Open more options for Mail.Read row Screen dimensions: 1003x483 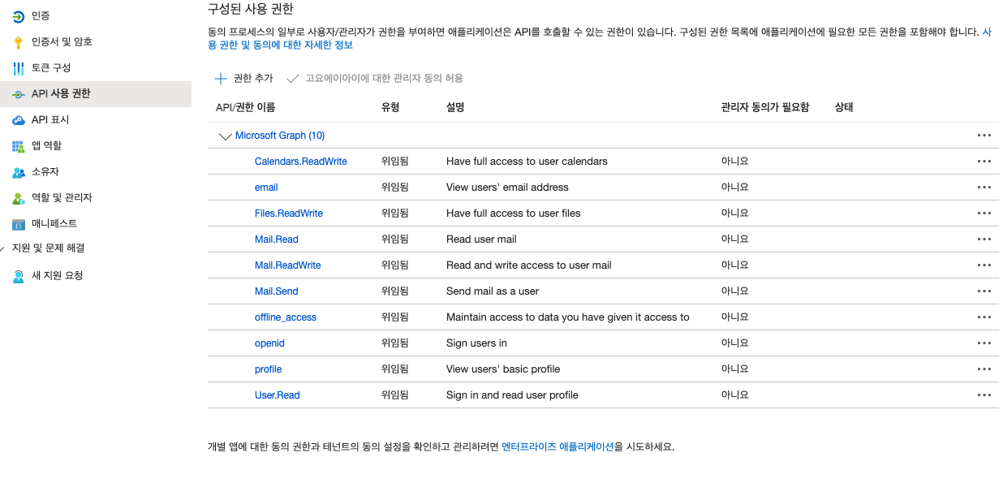click(x=984, y=239)
